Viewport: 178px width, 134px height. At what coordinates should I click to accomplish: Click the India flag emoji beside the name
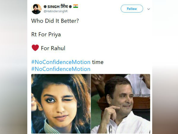click(x=76, y=6)
